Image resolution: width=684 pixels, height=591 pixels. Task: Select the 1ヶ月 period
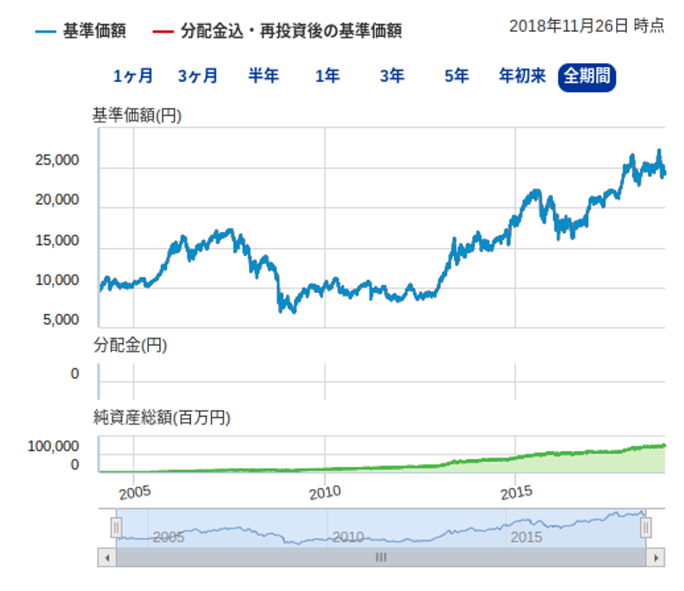coord(133,77)
